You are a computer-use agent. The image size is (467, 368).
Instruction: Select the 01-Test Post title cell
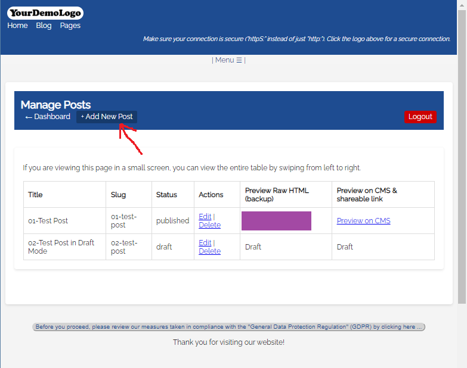[x=48, y=221]
